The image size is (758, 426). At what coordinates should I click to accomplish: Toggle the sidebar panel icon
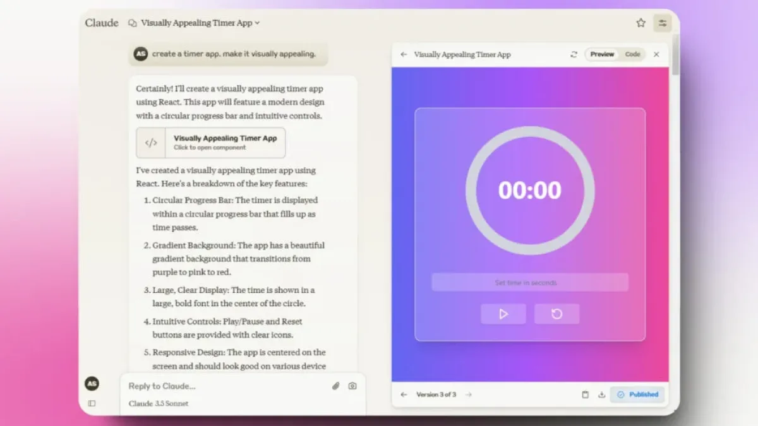tap(92, 403)
